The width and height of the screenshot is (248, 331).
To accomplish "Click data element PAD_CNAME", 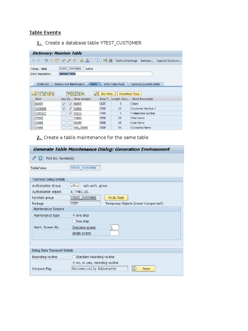I will [x=81, y=127].
